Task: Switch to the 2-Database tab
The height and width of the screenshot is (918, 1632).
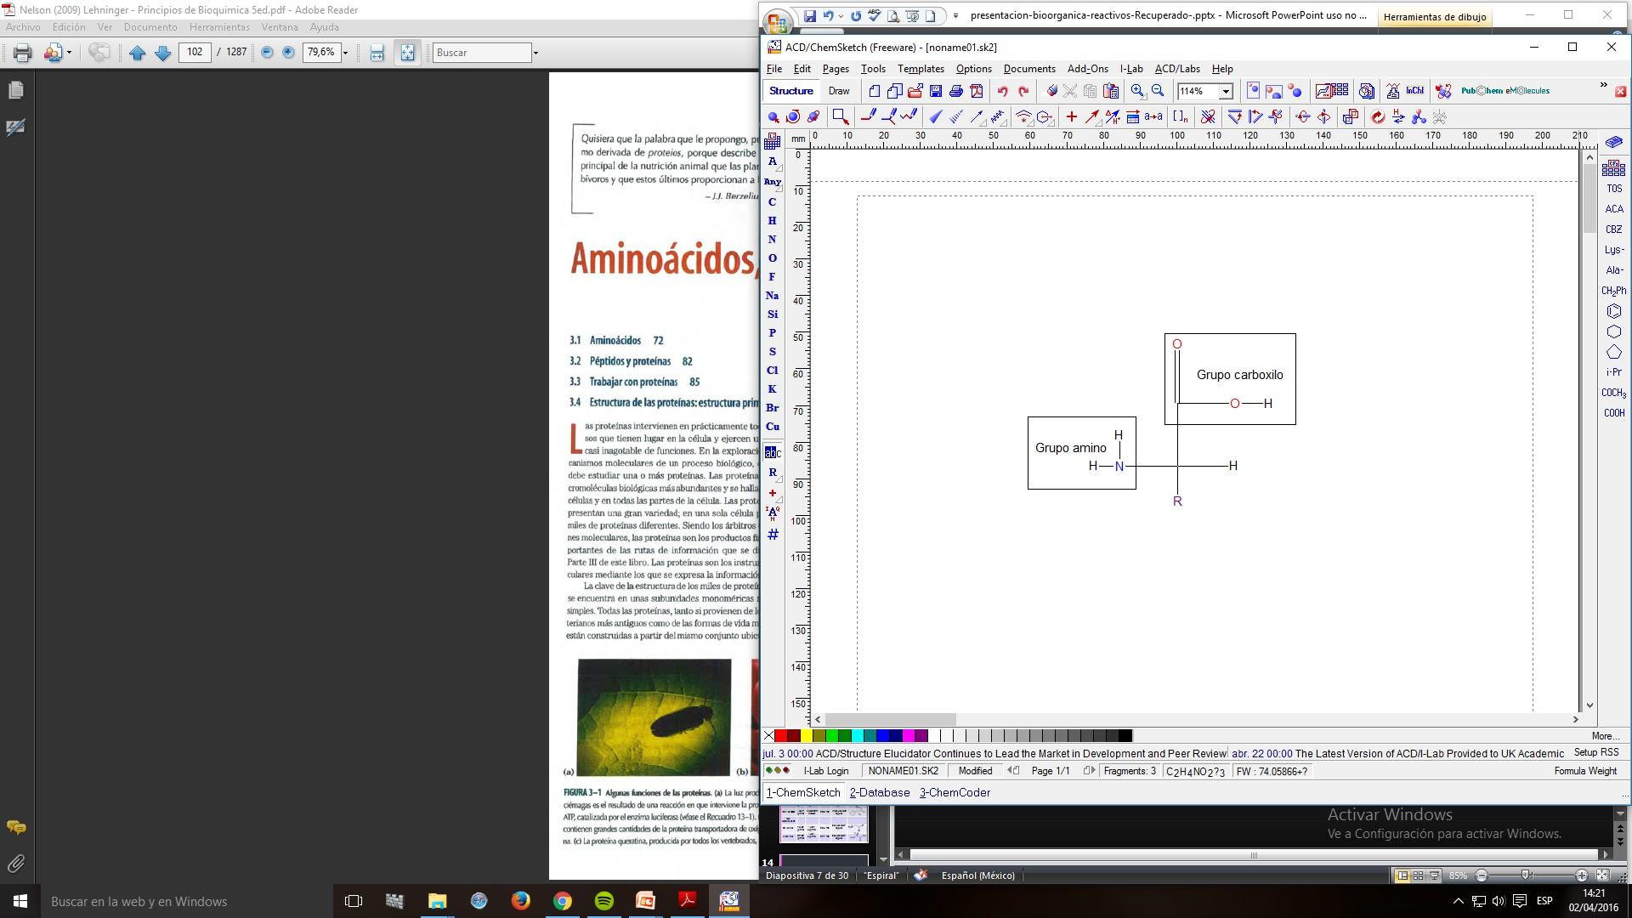Action: click(879, 792)
